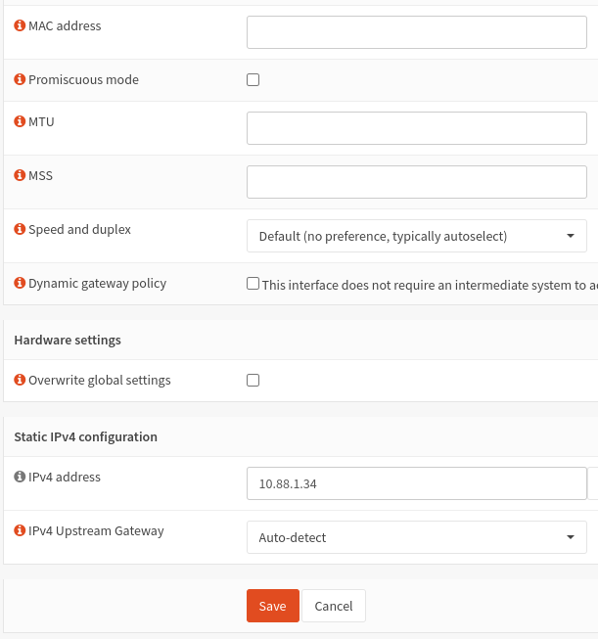Save the interface configuration
The height and width of the screenshot is (639, 598).
(x=273, y=606)
